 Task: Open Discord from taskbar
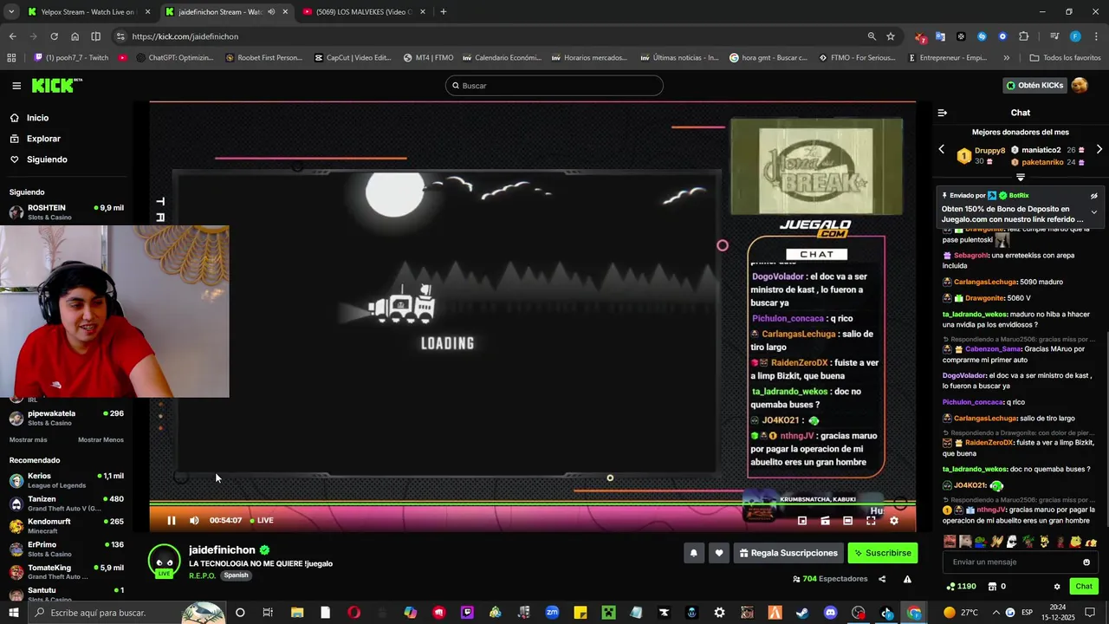tap(830, 613)
